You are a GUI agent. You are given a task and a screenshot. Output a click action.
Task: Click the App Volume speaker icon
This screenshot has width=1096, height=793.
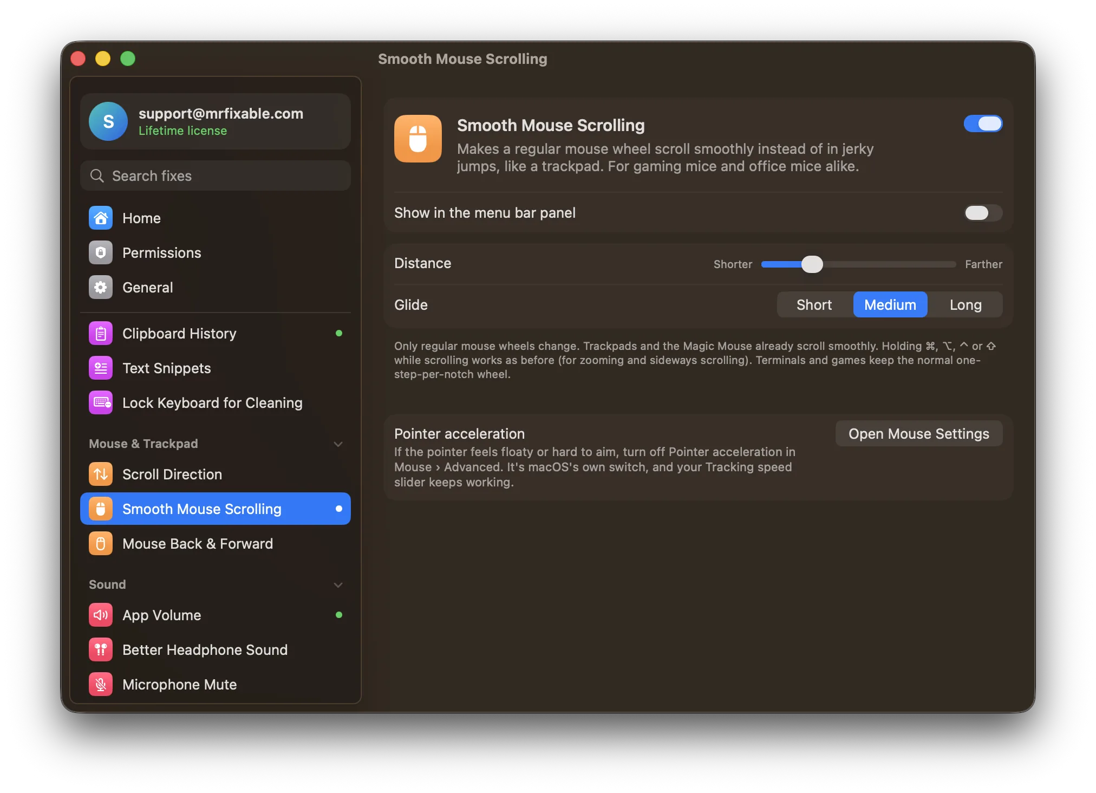[x=101, y=615]
